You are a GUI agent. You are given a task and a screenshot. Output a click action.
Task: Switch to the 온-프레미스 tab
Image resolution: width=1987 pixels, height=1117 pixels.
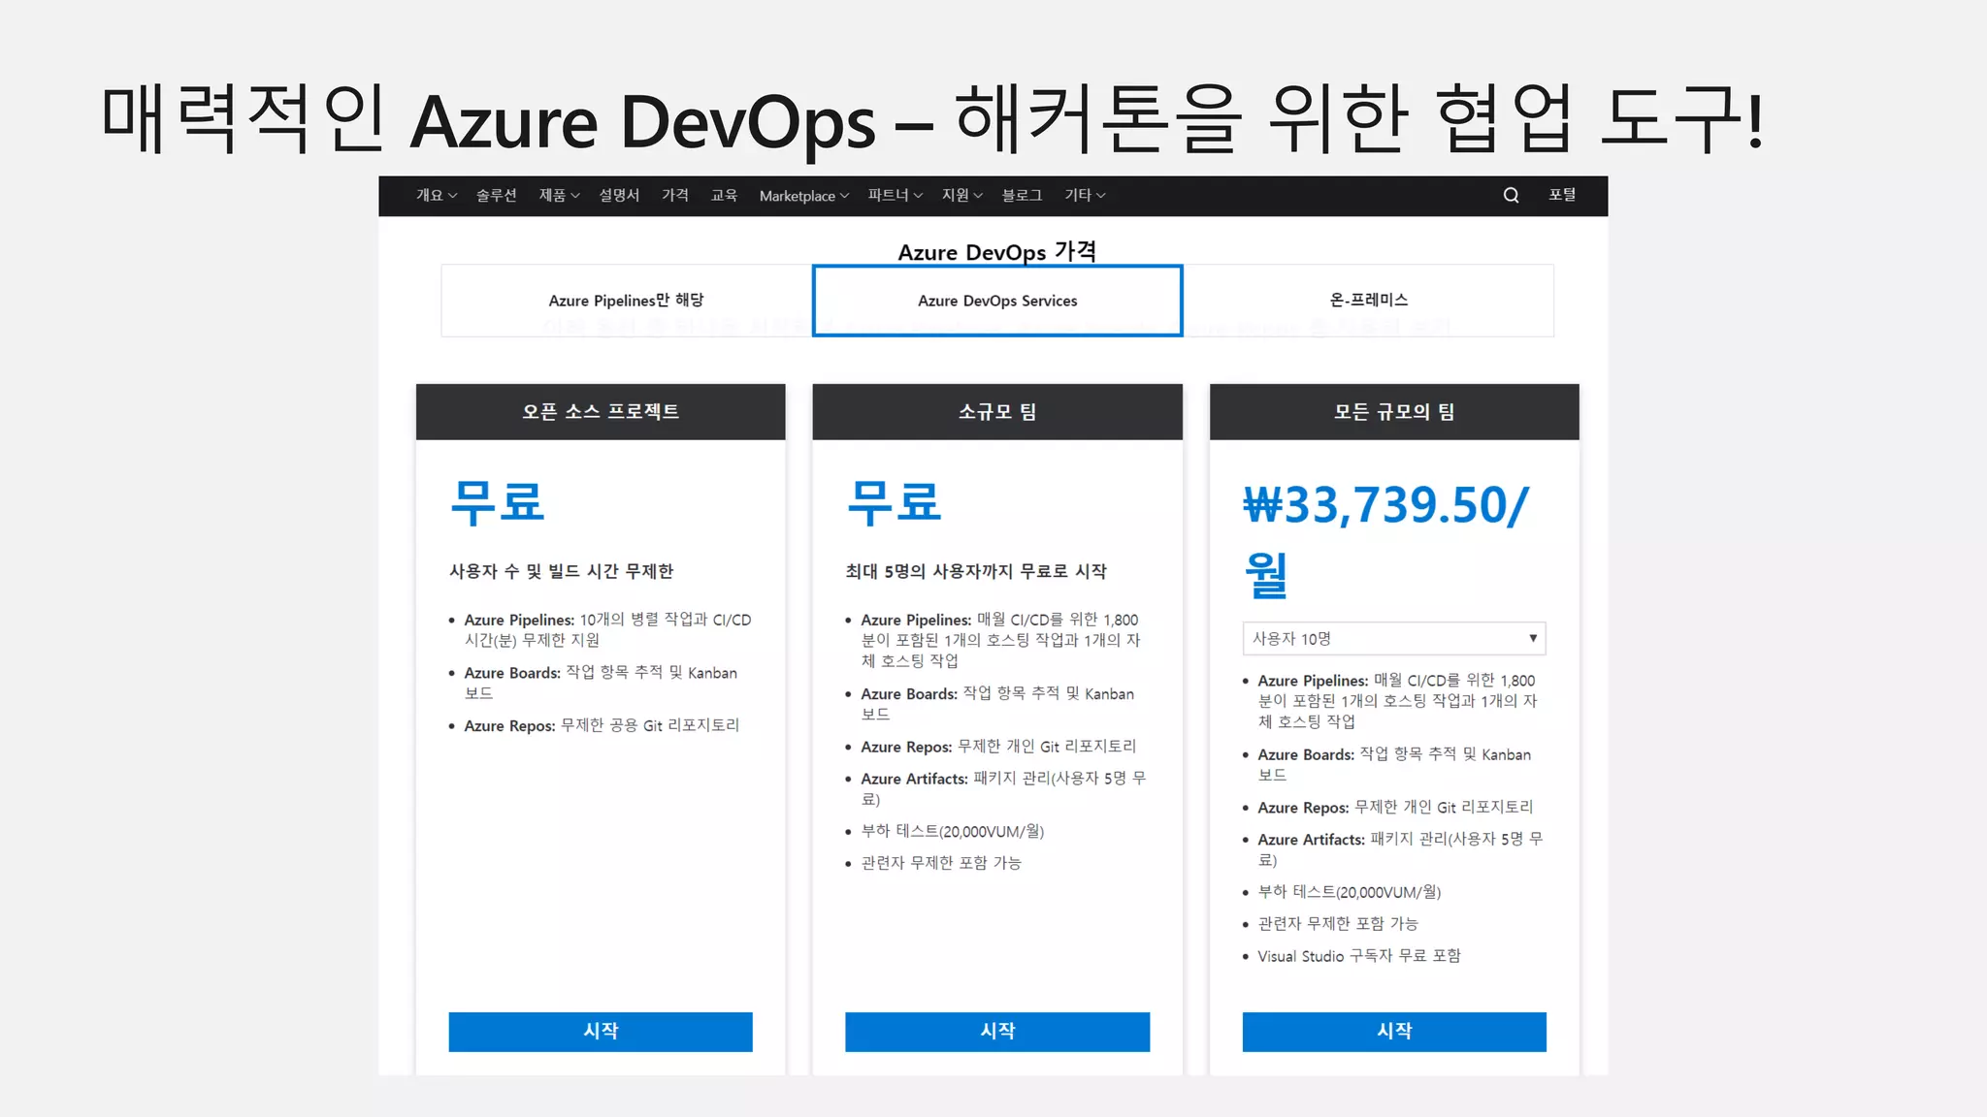click(x=1368, y=301)
